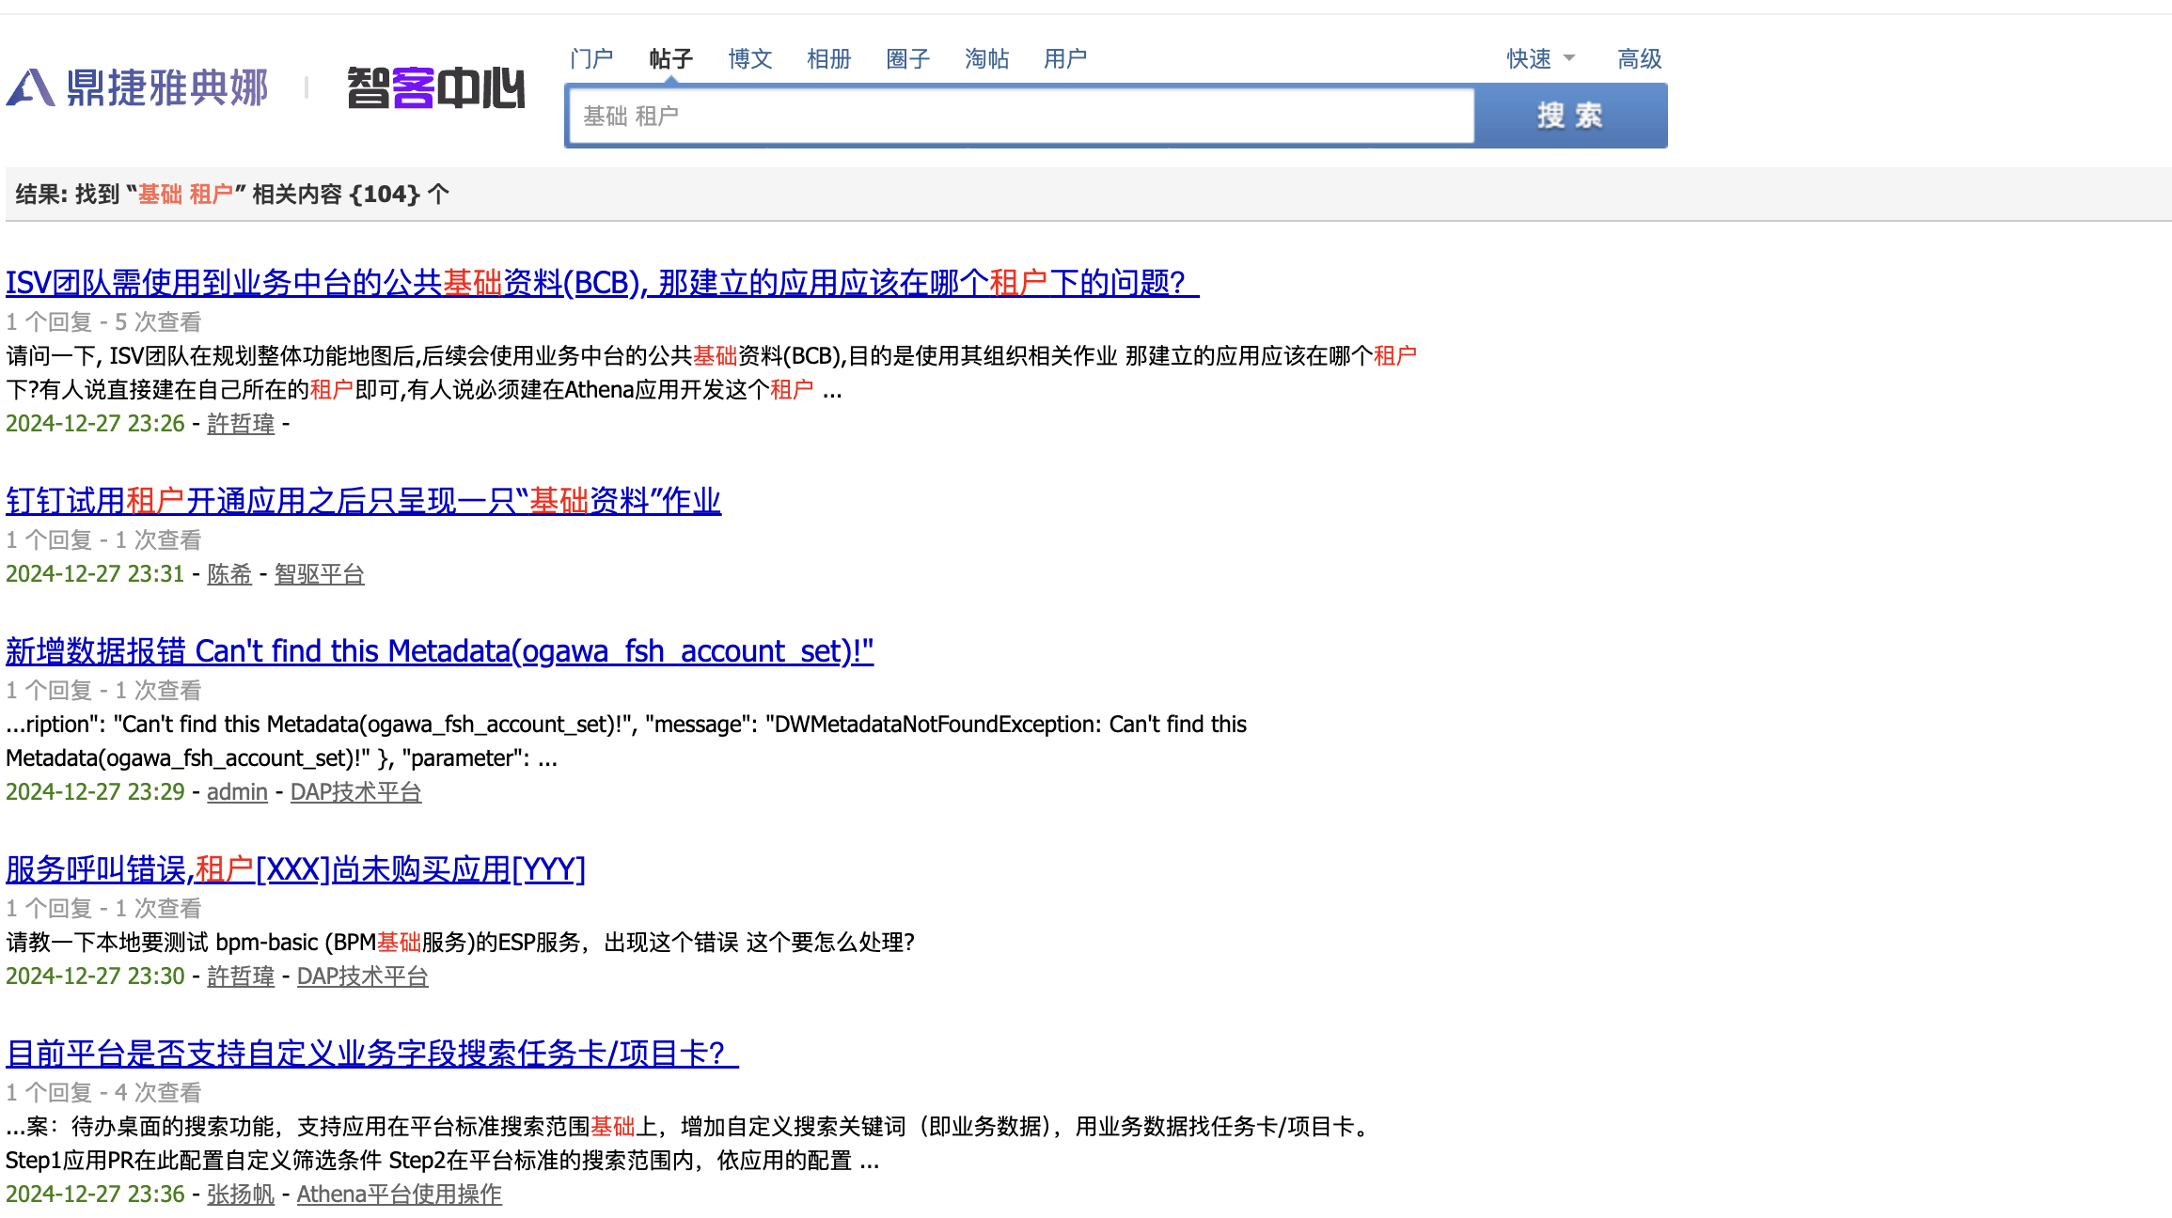Viewport: 2172px width, 1218px height.
Task: Click the 搜索 search button
Action: (x=1570, y=116)
